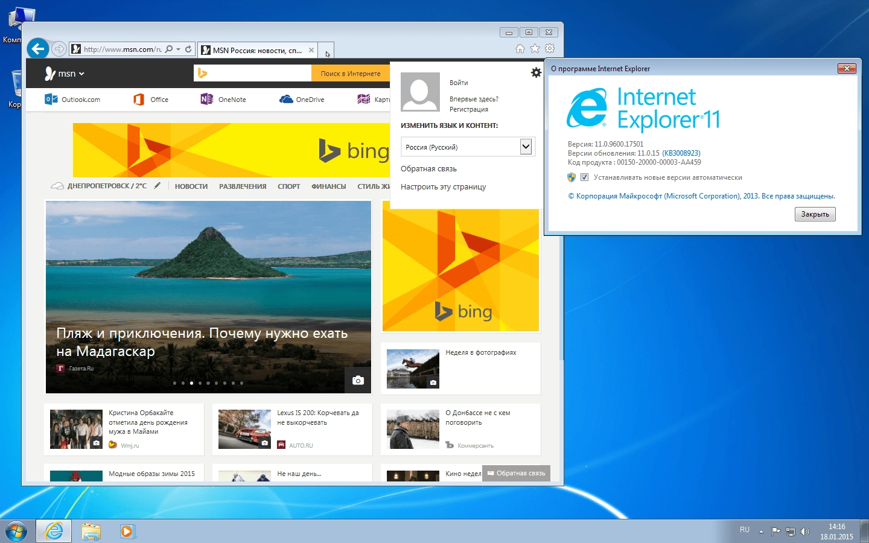The width and height of the screenshot is (869, 543).
Task: Click the search magnifier in address bar
Action: (169, 49)
